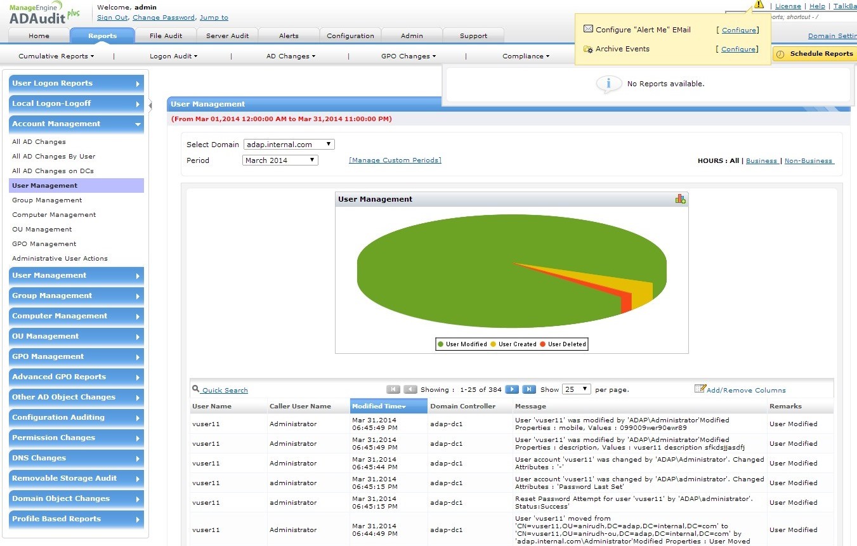Switch hours filter to Business
The width and height of the screenshot is (857, 546).
pyautogui.click(x=761, y=161)
